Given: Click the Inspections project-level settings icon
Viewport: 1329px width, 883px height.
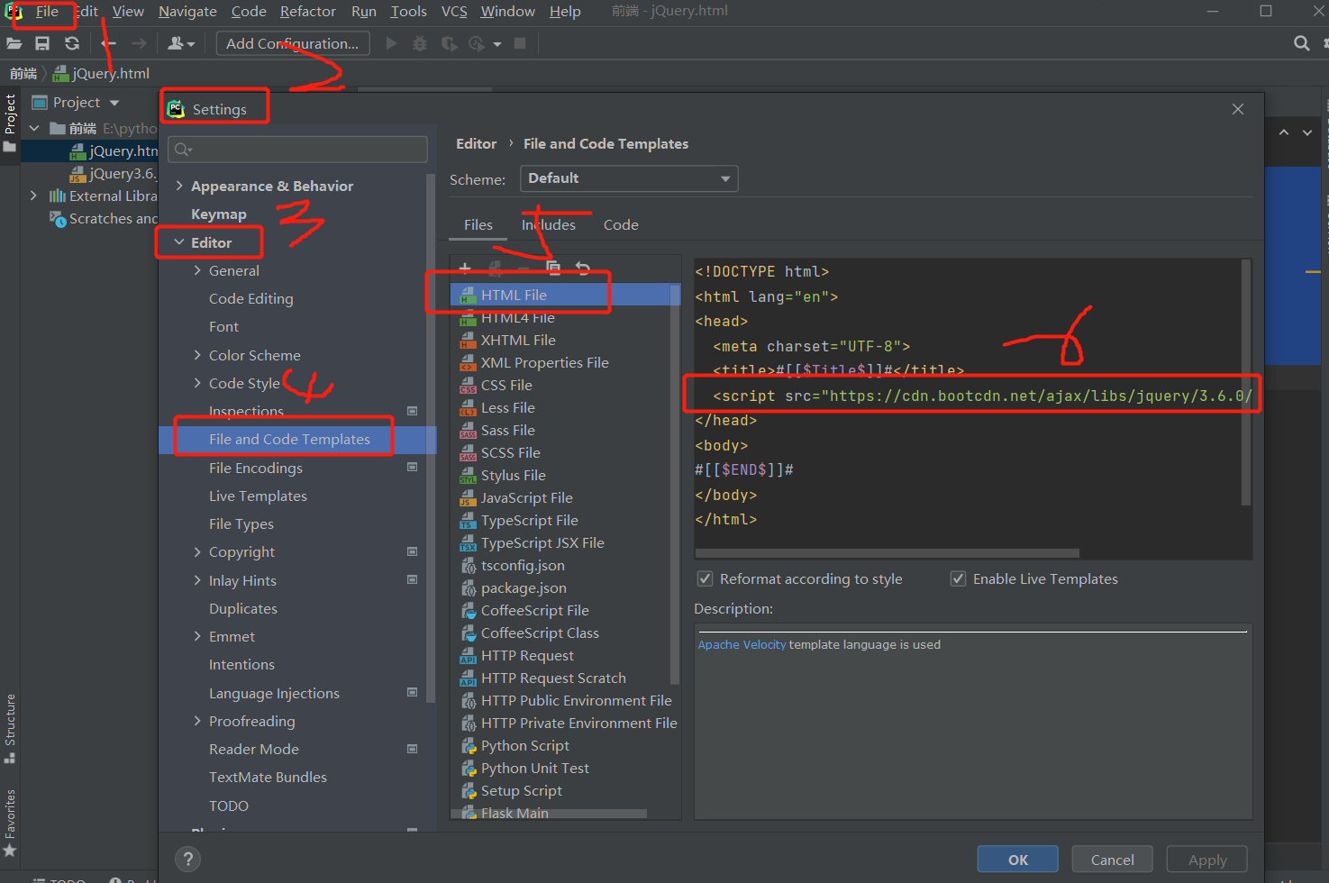Looking at the screenshot, I should [x=413, y=411].
